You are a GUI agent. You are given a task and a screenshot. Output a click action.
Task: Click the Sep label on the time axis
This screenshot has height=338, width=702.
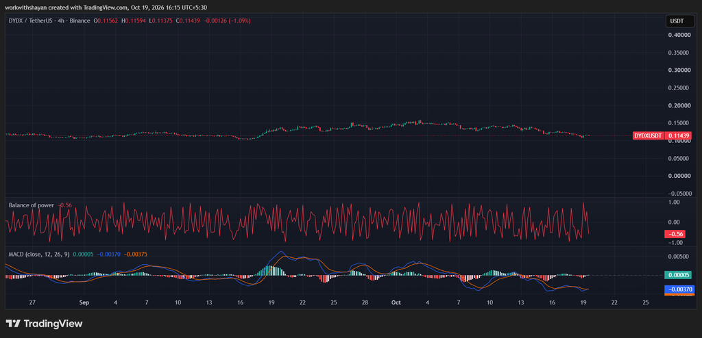(84, 302)
